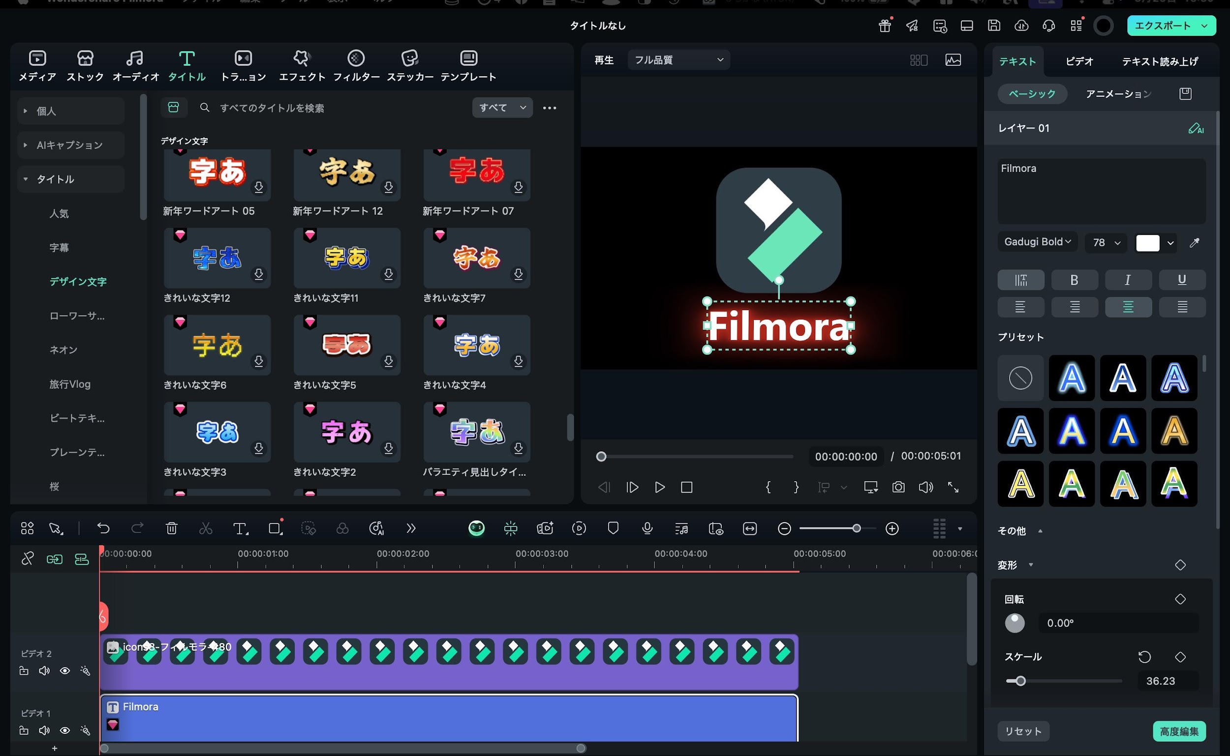Screen dimensions: 1230x756
Task: Click the 高度編集 button
Action: [x=1179, y=731]
